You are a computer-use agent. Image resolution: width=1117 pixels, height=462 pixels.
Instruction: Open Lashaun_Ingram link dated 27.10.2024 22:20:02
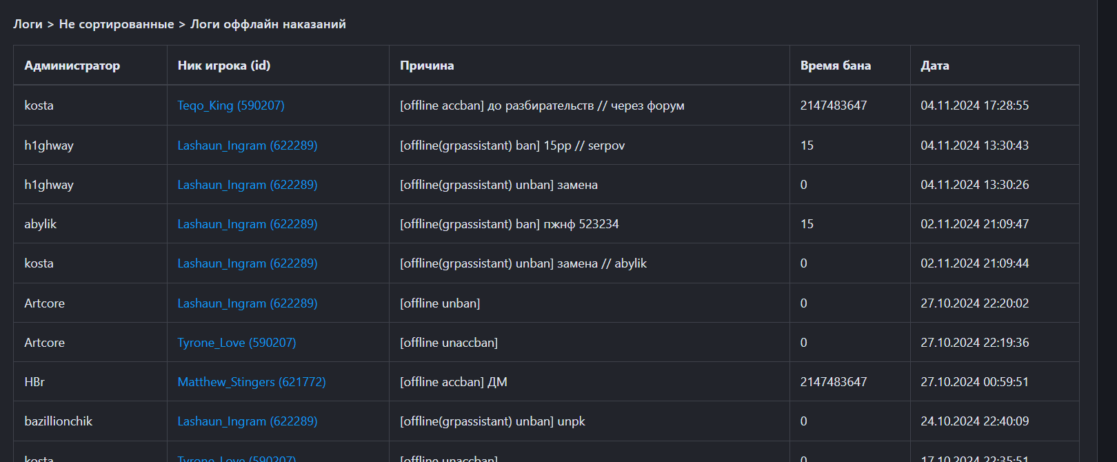click(248, 303)
